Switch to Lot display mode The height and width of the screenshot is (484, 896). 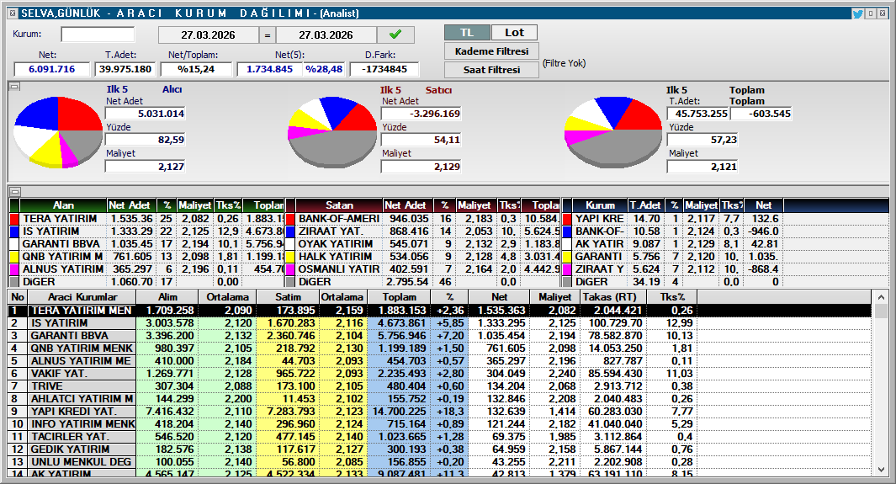[514, 32]
